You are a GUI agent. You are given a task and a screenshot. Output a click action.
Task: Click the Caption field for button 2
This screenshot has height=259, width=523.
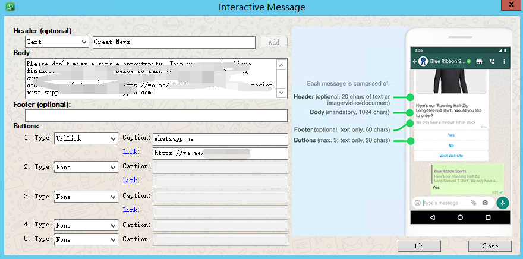click(x=220, y=168)
